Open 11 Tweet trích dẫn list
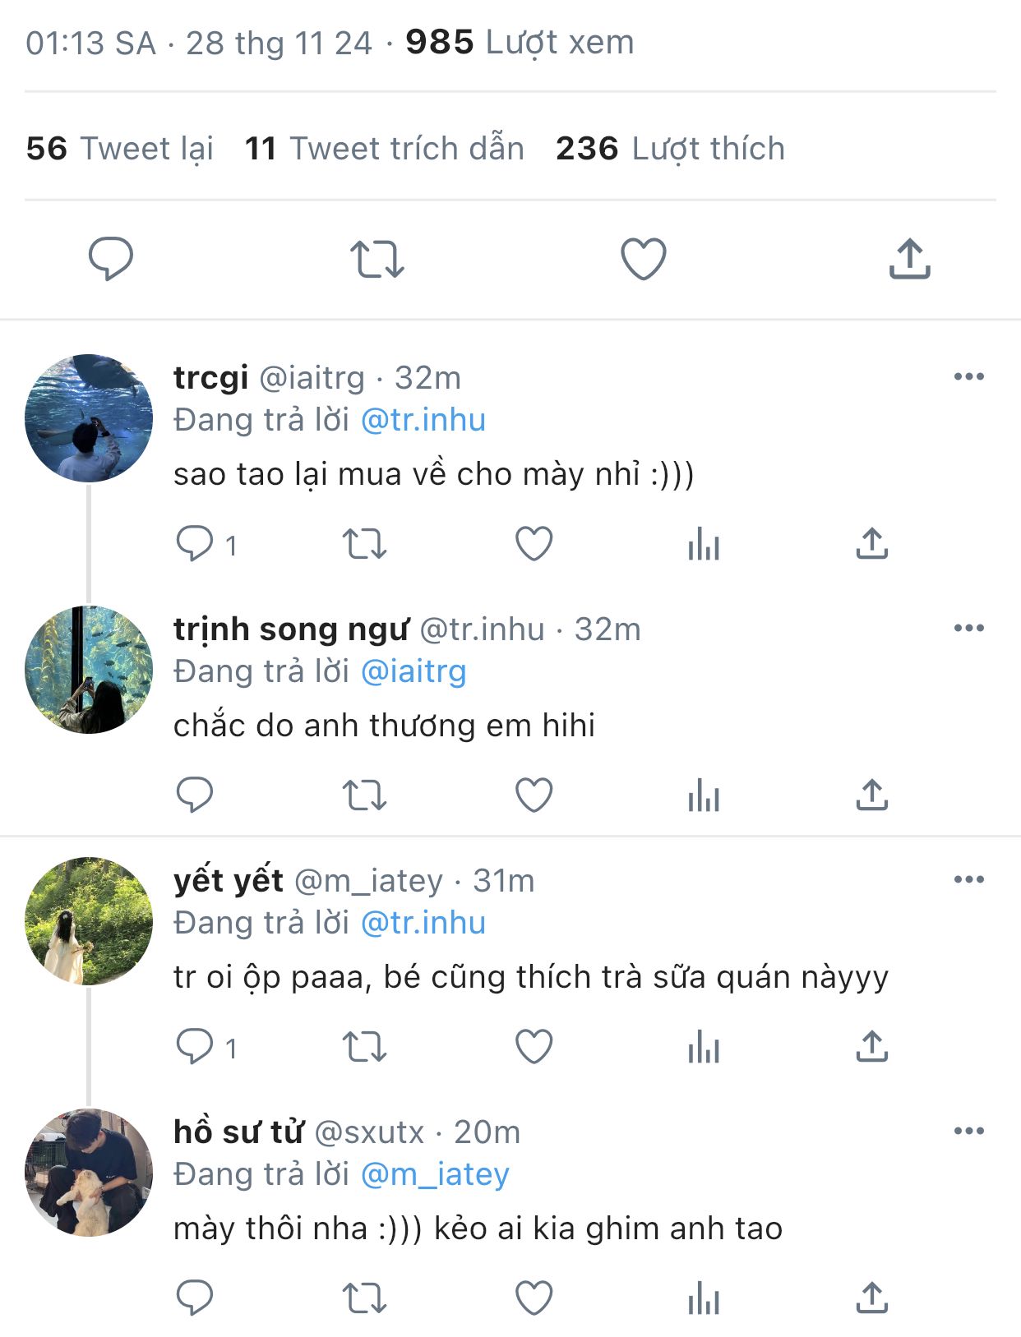Viewport: 1021px width, 1337px height. pyautogui.click(x=384, y=149)
